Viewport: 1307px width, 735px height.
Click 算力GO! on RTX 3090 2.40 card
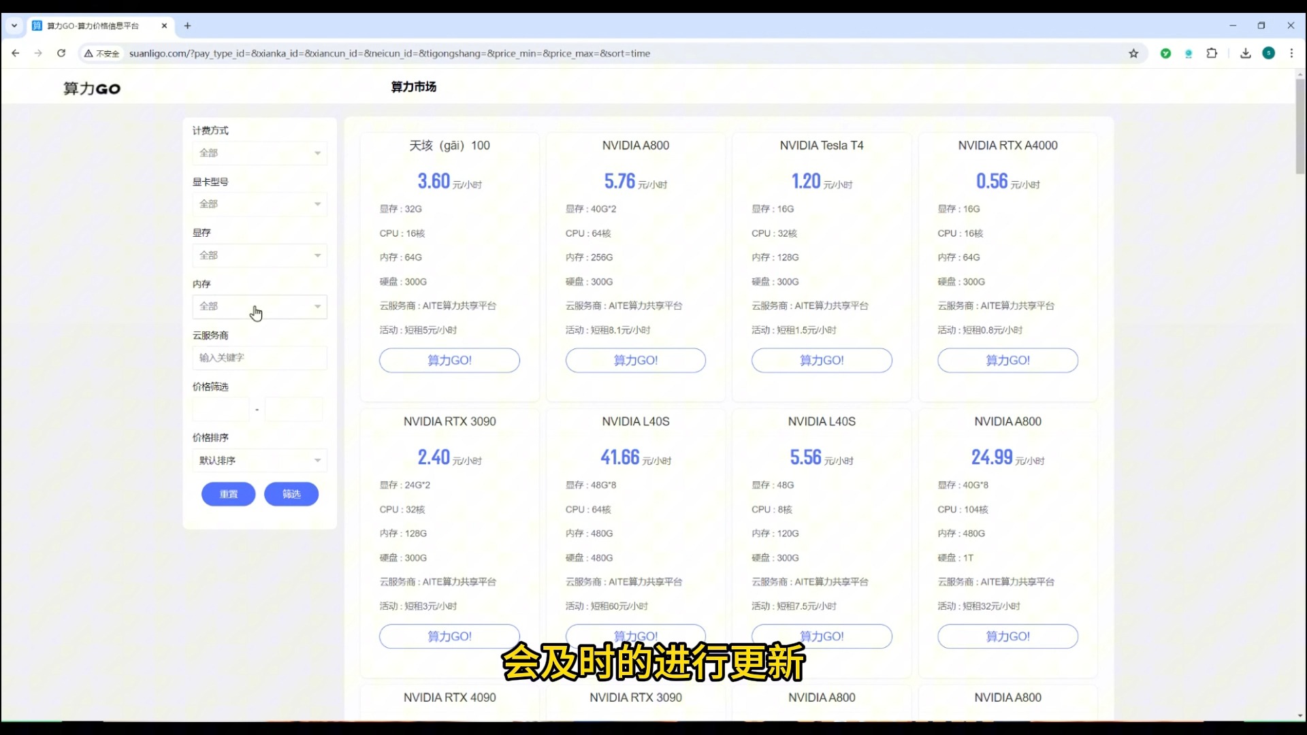pos(449,636)
